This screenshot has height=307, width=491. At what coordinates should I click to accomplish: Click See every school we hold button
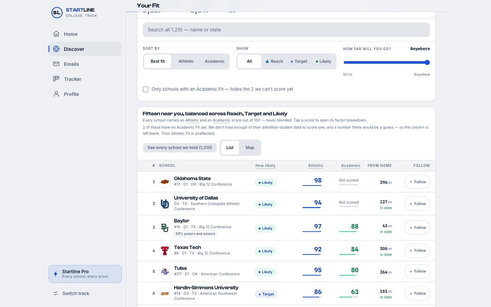pyautogui.click(x=180, y=148)
